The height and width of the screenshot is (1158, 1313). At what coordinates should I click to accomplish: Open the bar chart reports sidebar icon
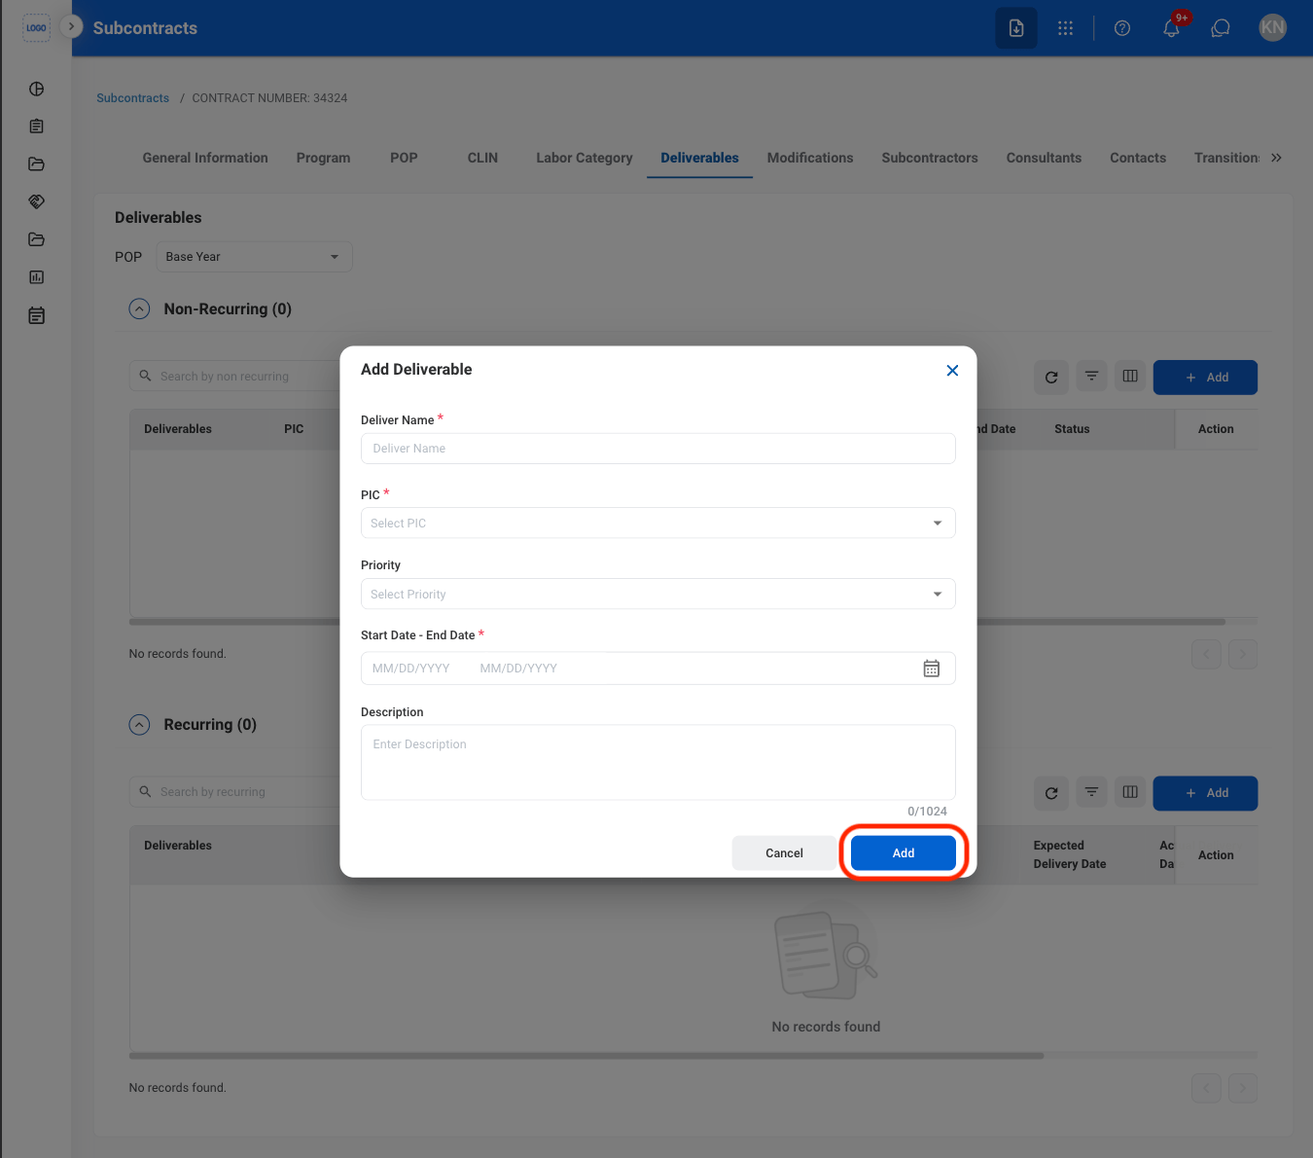pos(37,277)
